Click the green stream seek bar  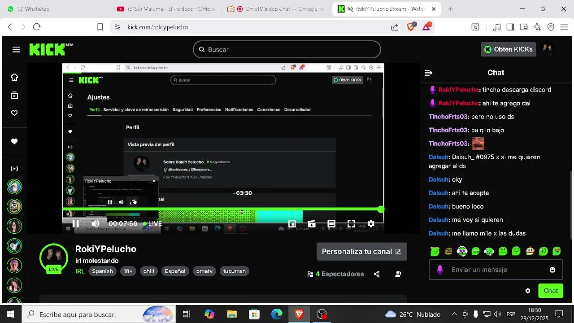tap(222, 210)
